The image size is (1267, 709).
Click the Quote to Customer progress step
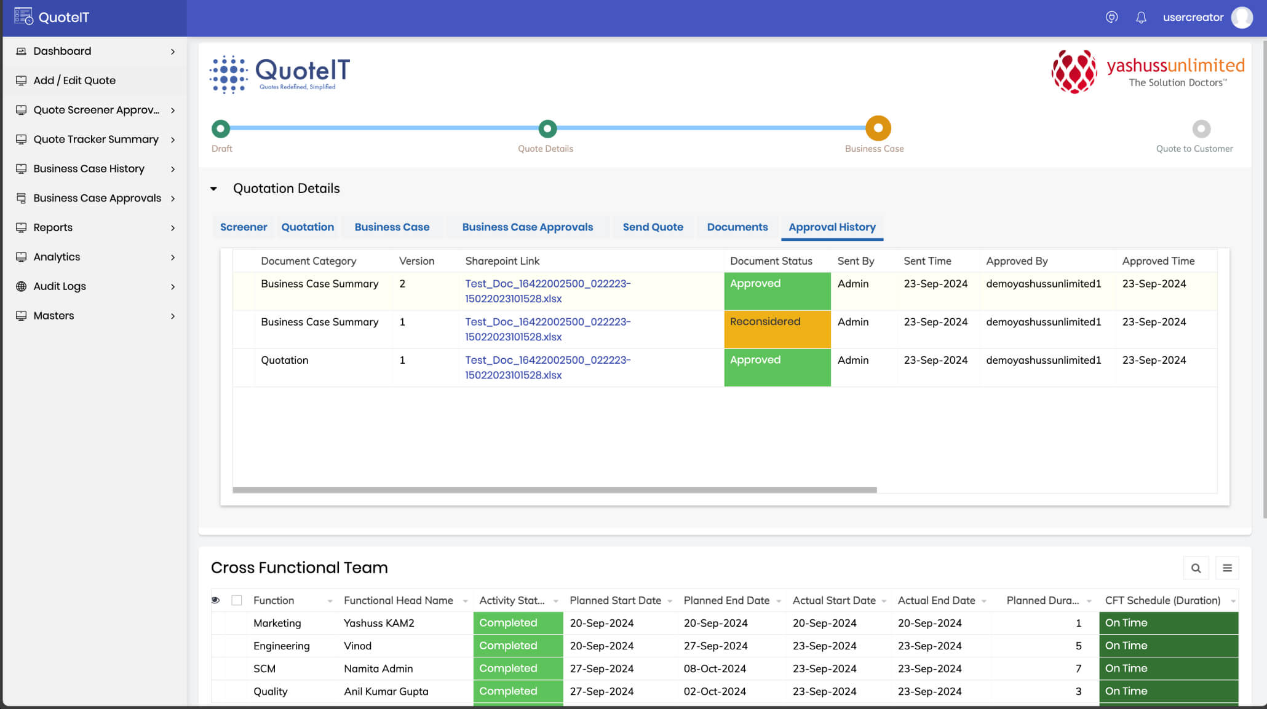pyautogui.click(x=1201, y=129)
